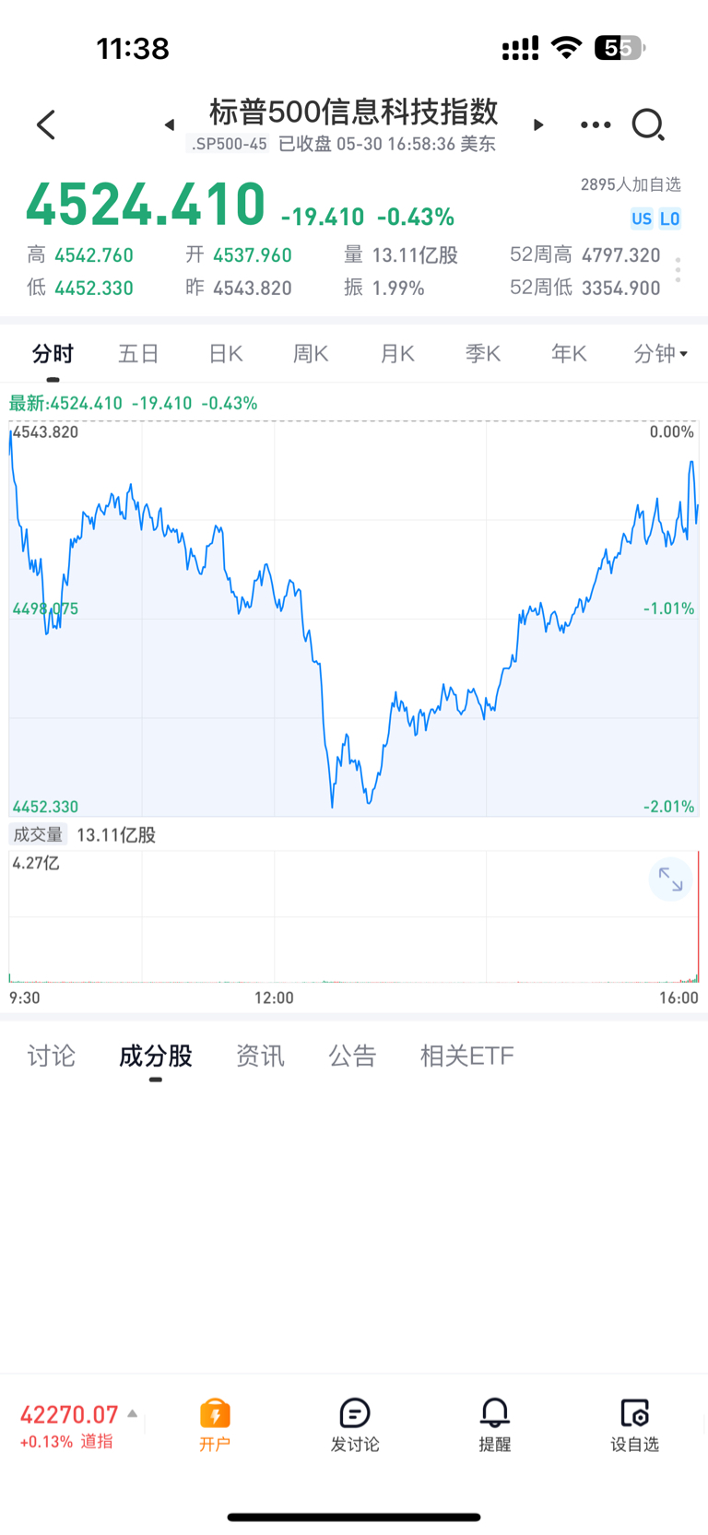Switch to the 五日 chart tab
The image size is (708, 1535).
[139, 354]
